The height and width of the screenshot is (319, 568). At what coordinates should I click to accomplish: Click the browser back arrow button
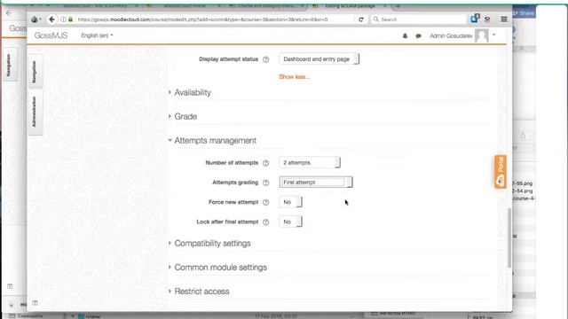(51, 19)
